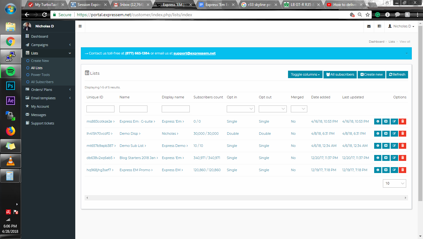423x239 pixels.
Task: Switch to the r33 skyline Google tab
Action: pyautogui.click(x=260, y=5)
